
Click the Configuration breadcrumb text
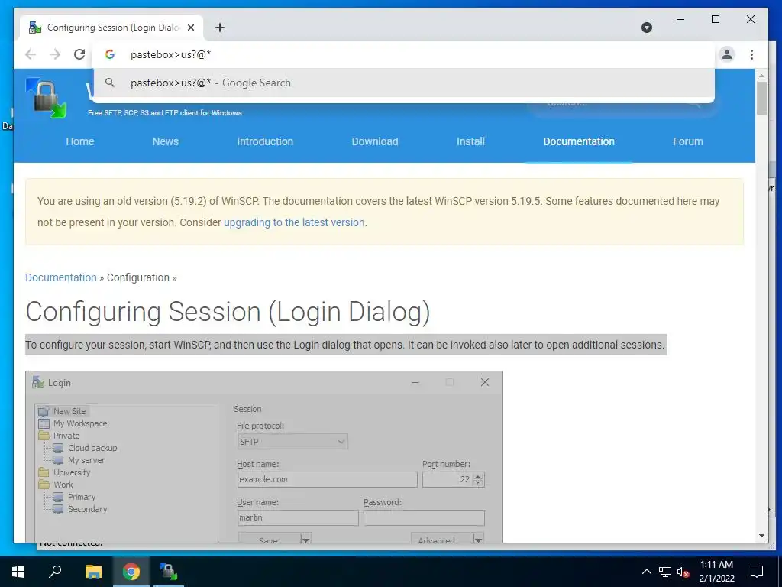(138, 277)
